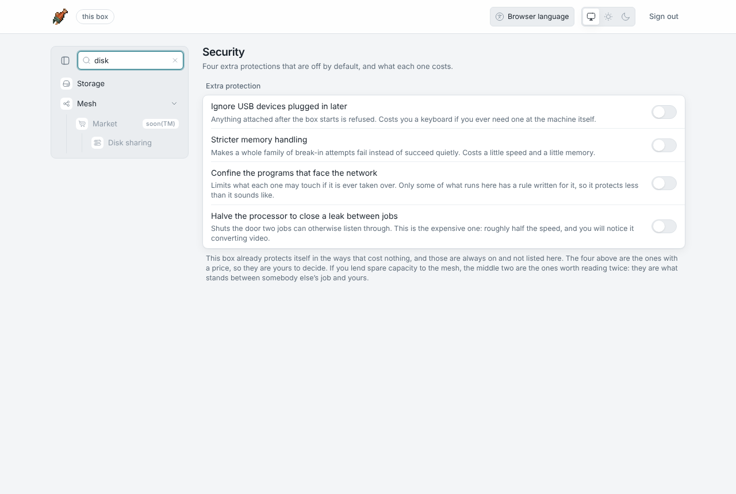Click the 'this box' badge button
Screen dimensions: 736x494
click(95, 17)
